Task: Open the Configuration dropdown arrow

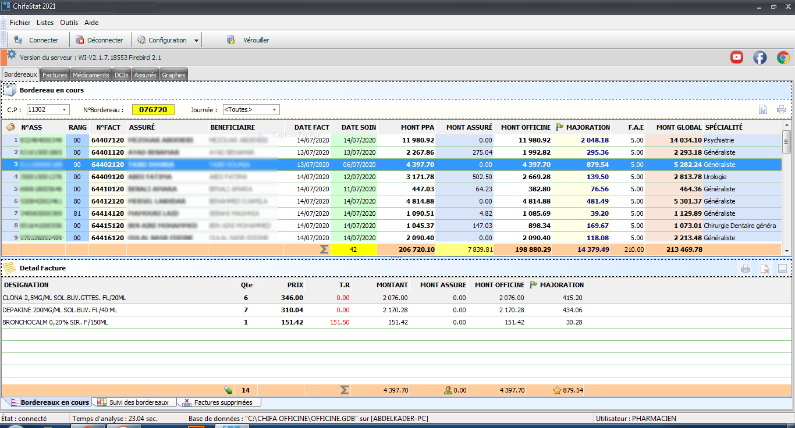Action: [196, 41]
